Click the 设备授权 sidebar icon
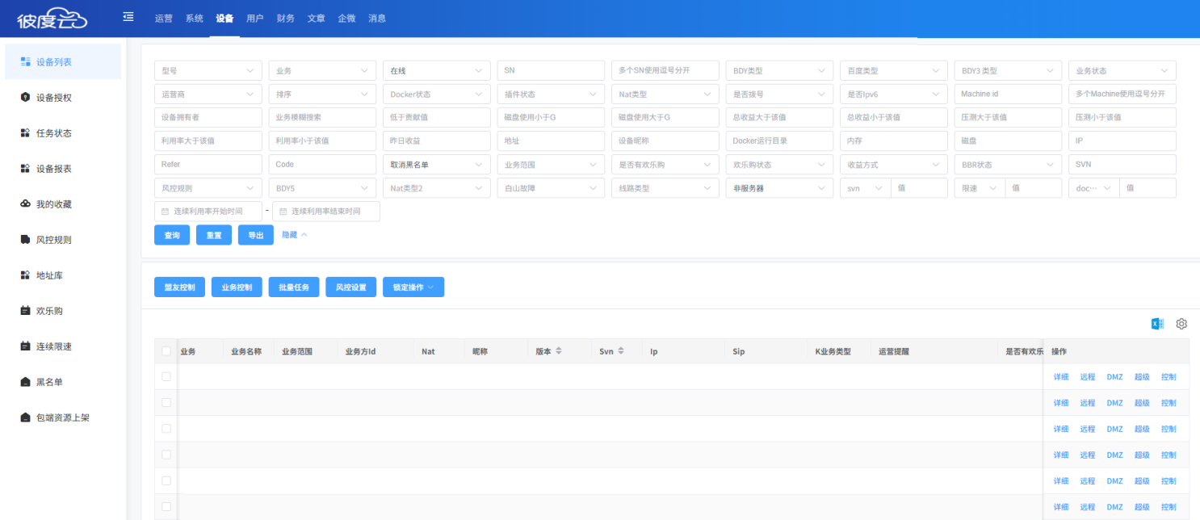1200x520 pixels. tap(25, 98)
